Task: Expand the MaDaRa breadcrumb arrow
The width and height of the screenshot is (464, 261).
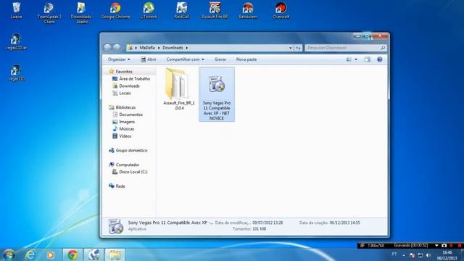Action: tap(159, 48)
